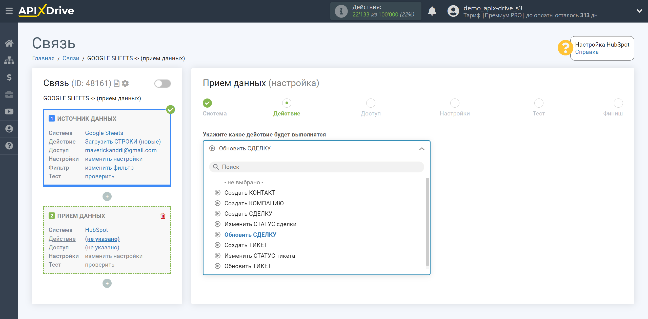The height and width of the screenshot is (319, 648).
Task: Open maverickandrii@gmail.com access link
Action: pos(121,150)
